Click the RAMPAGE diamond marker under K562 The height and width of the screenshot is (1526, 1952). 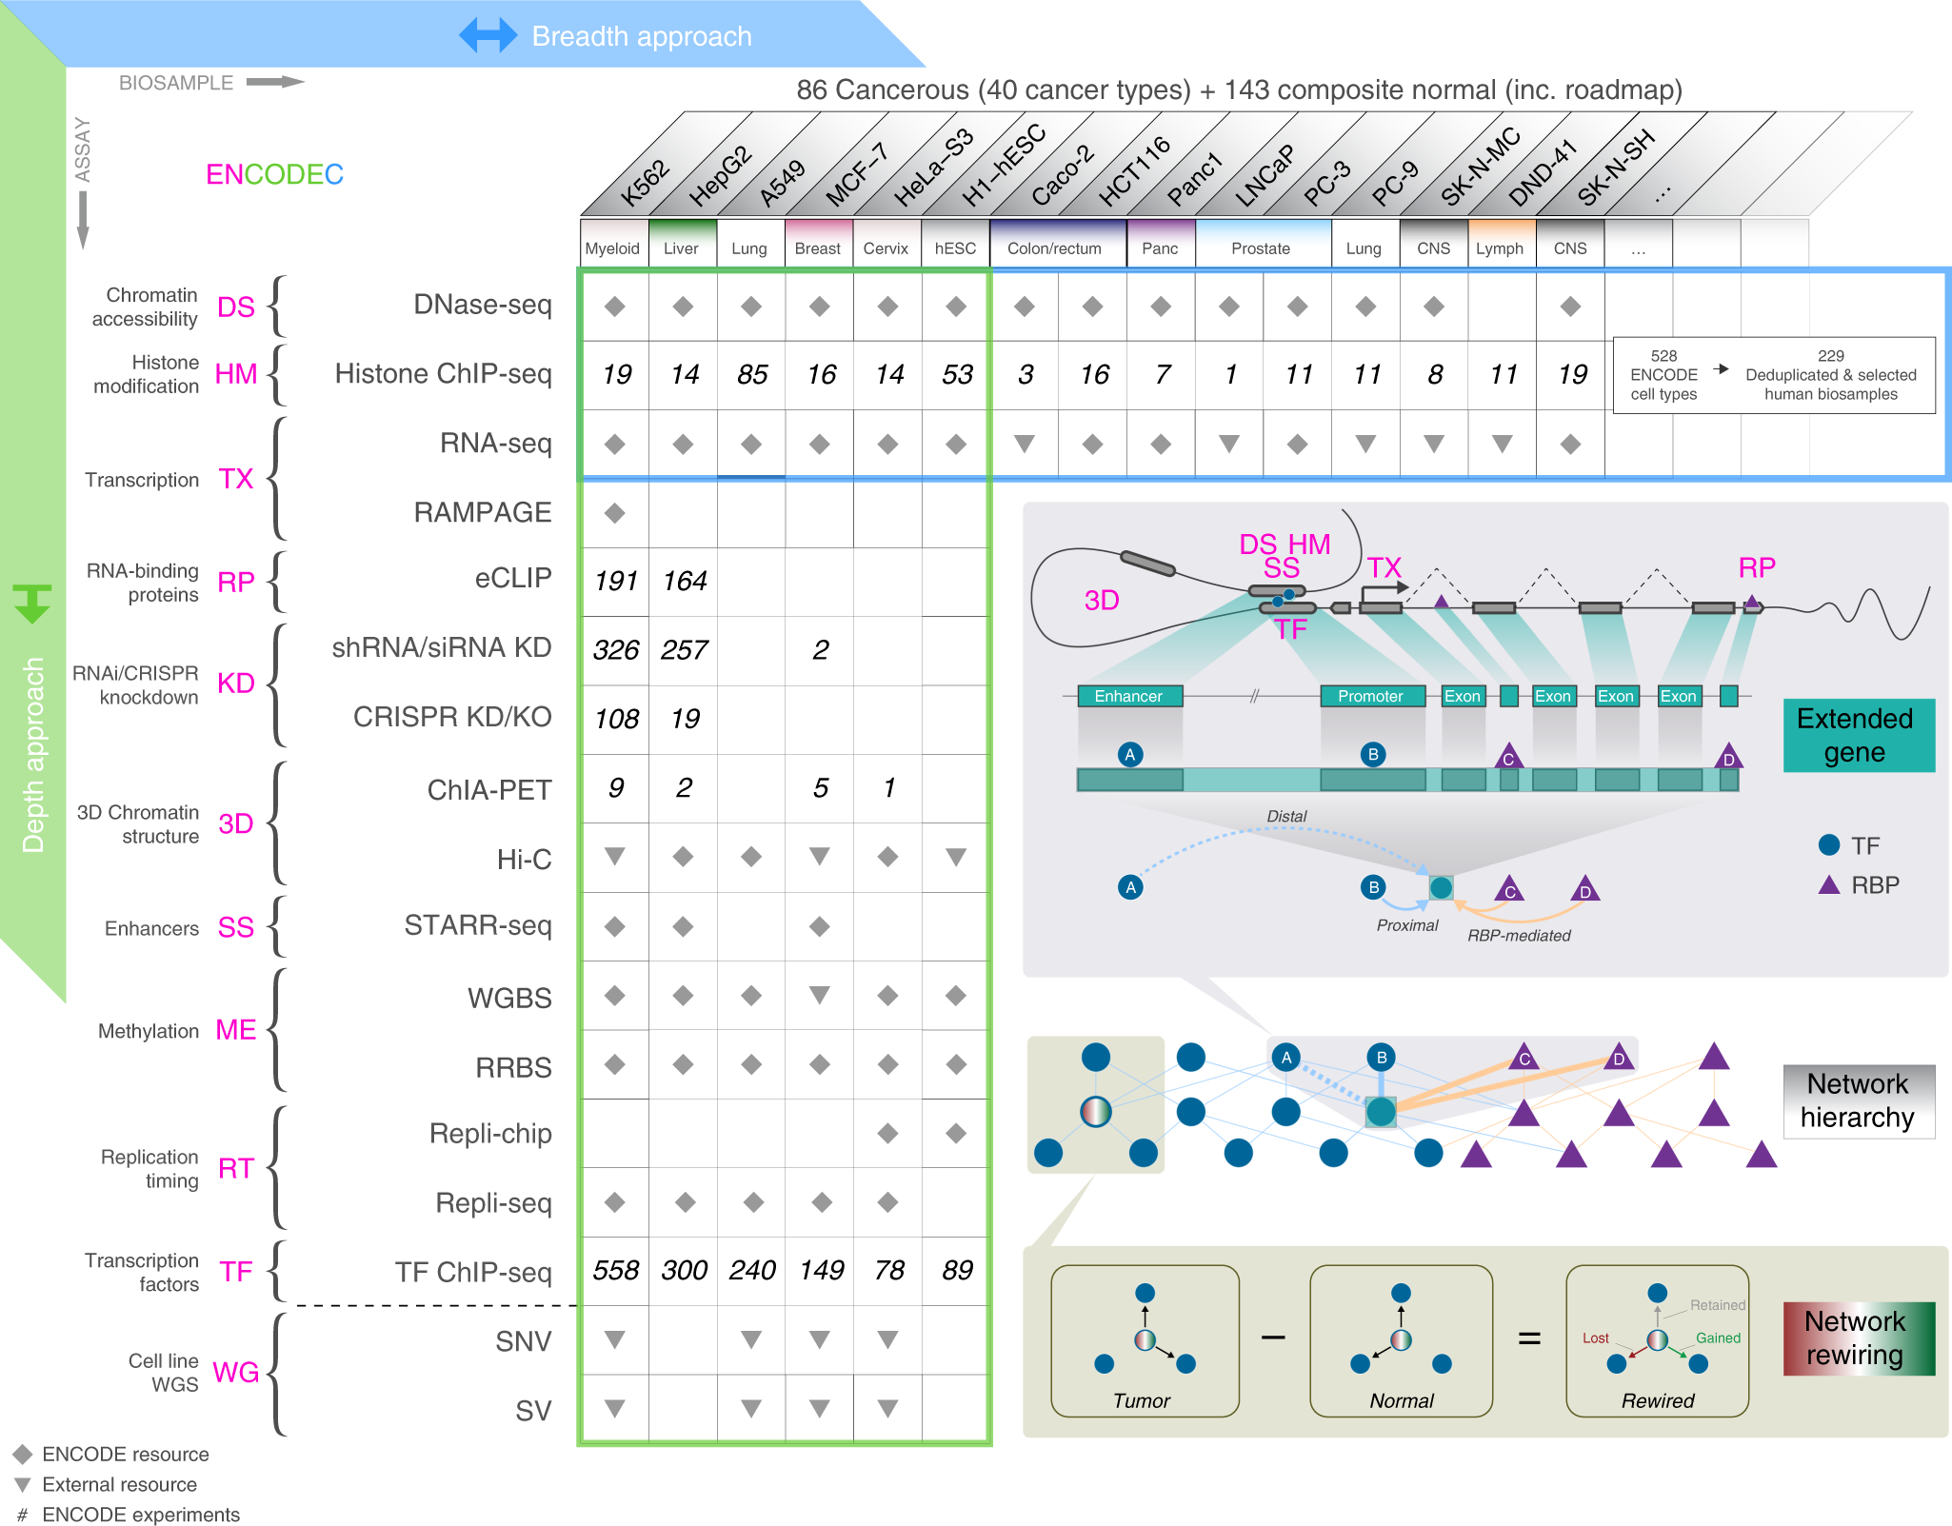615,513
